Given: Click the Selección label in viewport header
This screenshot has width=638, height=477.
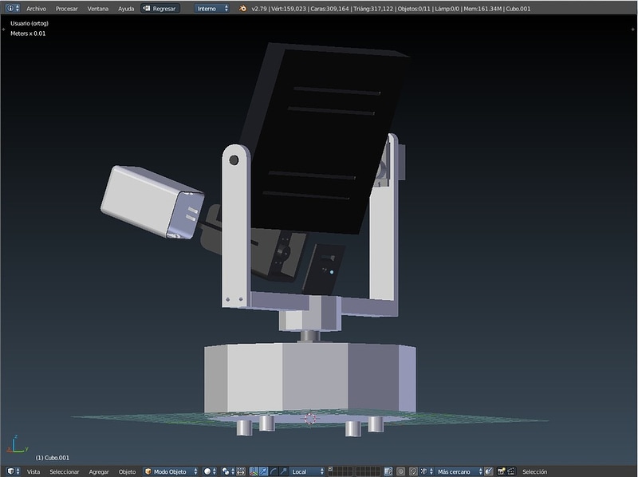Looking at the screenshot, I should 534,471.
